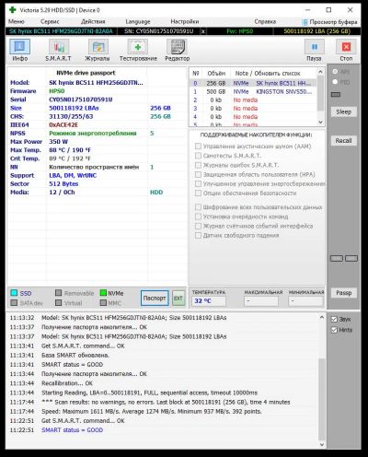Image resolution: width=368 pixels, height=457 pixels.
Task: Select drive 1 KINGSTON SNVS50 in list
Action: (x=253, y=91)
